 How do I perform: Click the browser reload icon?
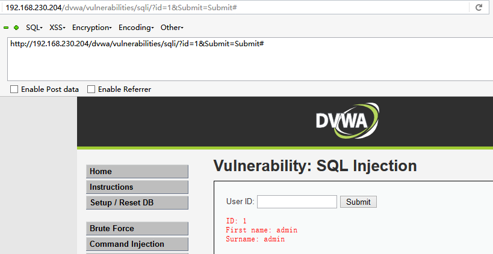point(479,7)
